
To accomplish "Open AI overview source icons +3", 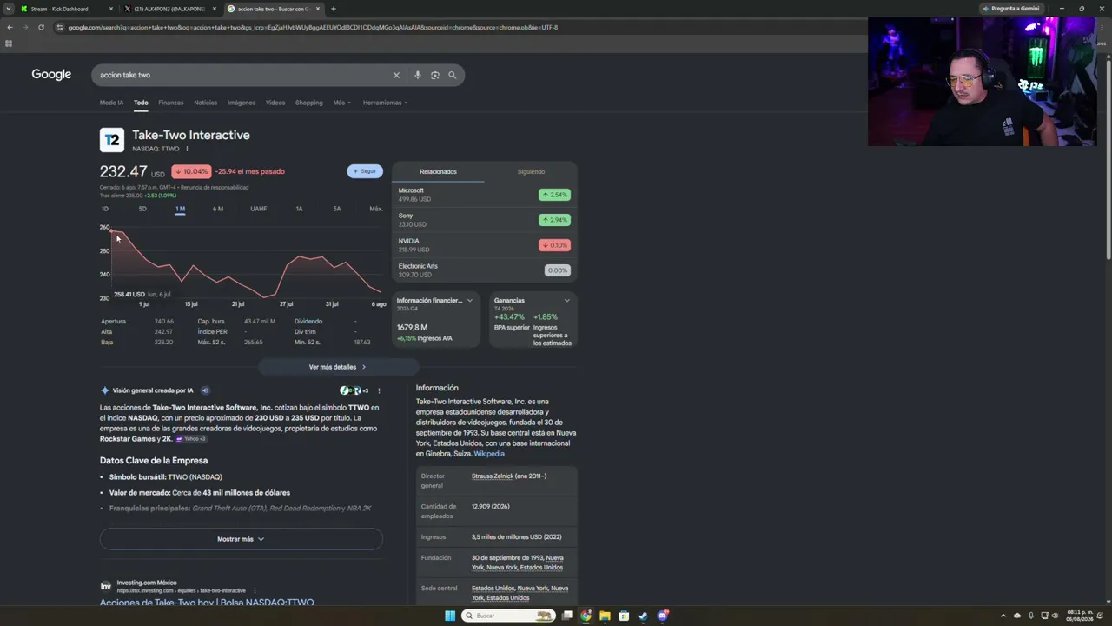I will (354, 390).
